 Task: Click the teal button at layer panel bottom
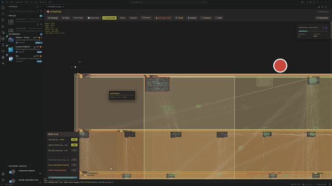click(x=63, y=177)
